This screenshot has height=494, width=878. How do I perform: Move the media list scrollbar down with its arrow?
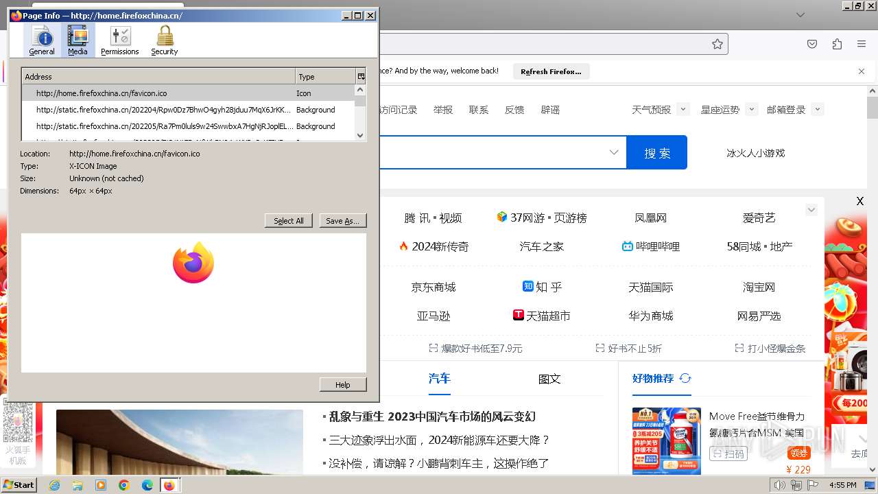(361, 135)
